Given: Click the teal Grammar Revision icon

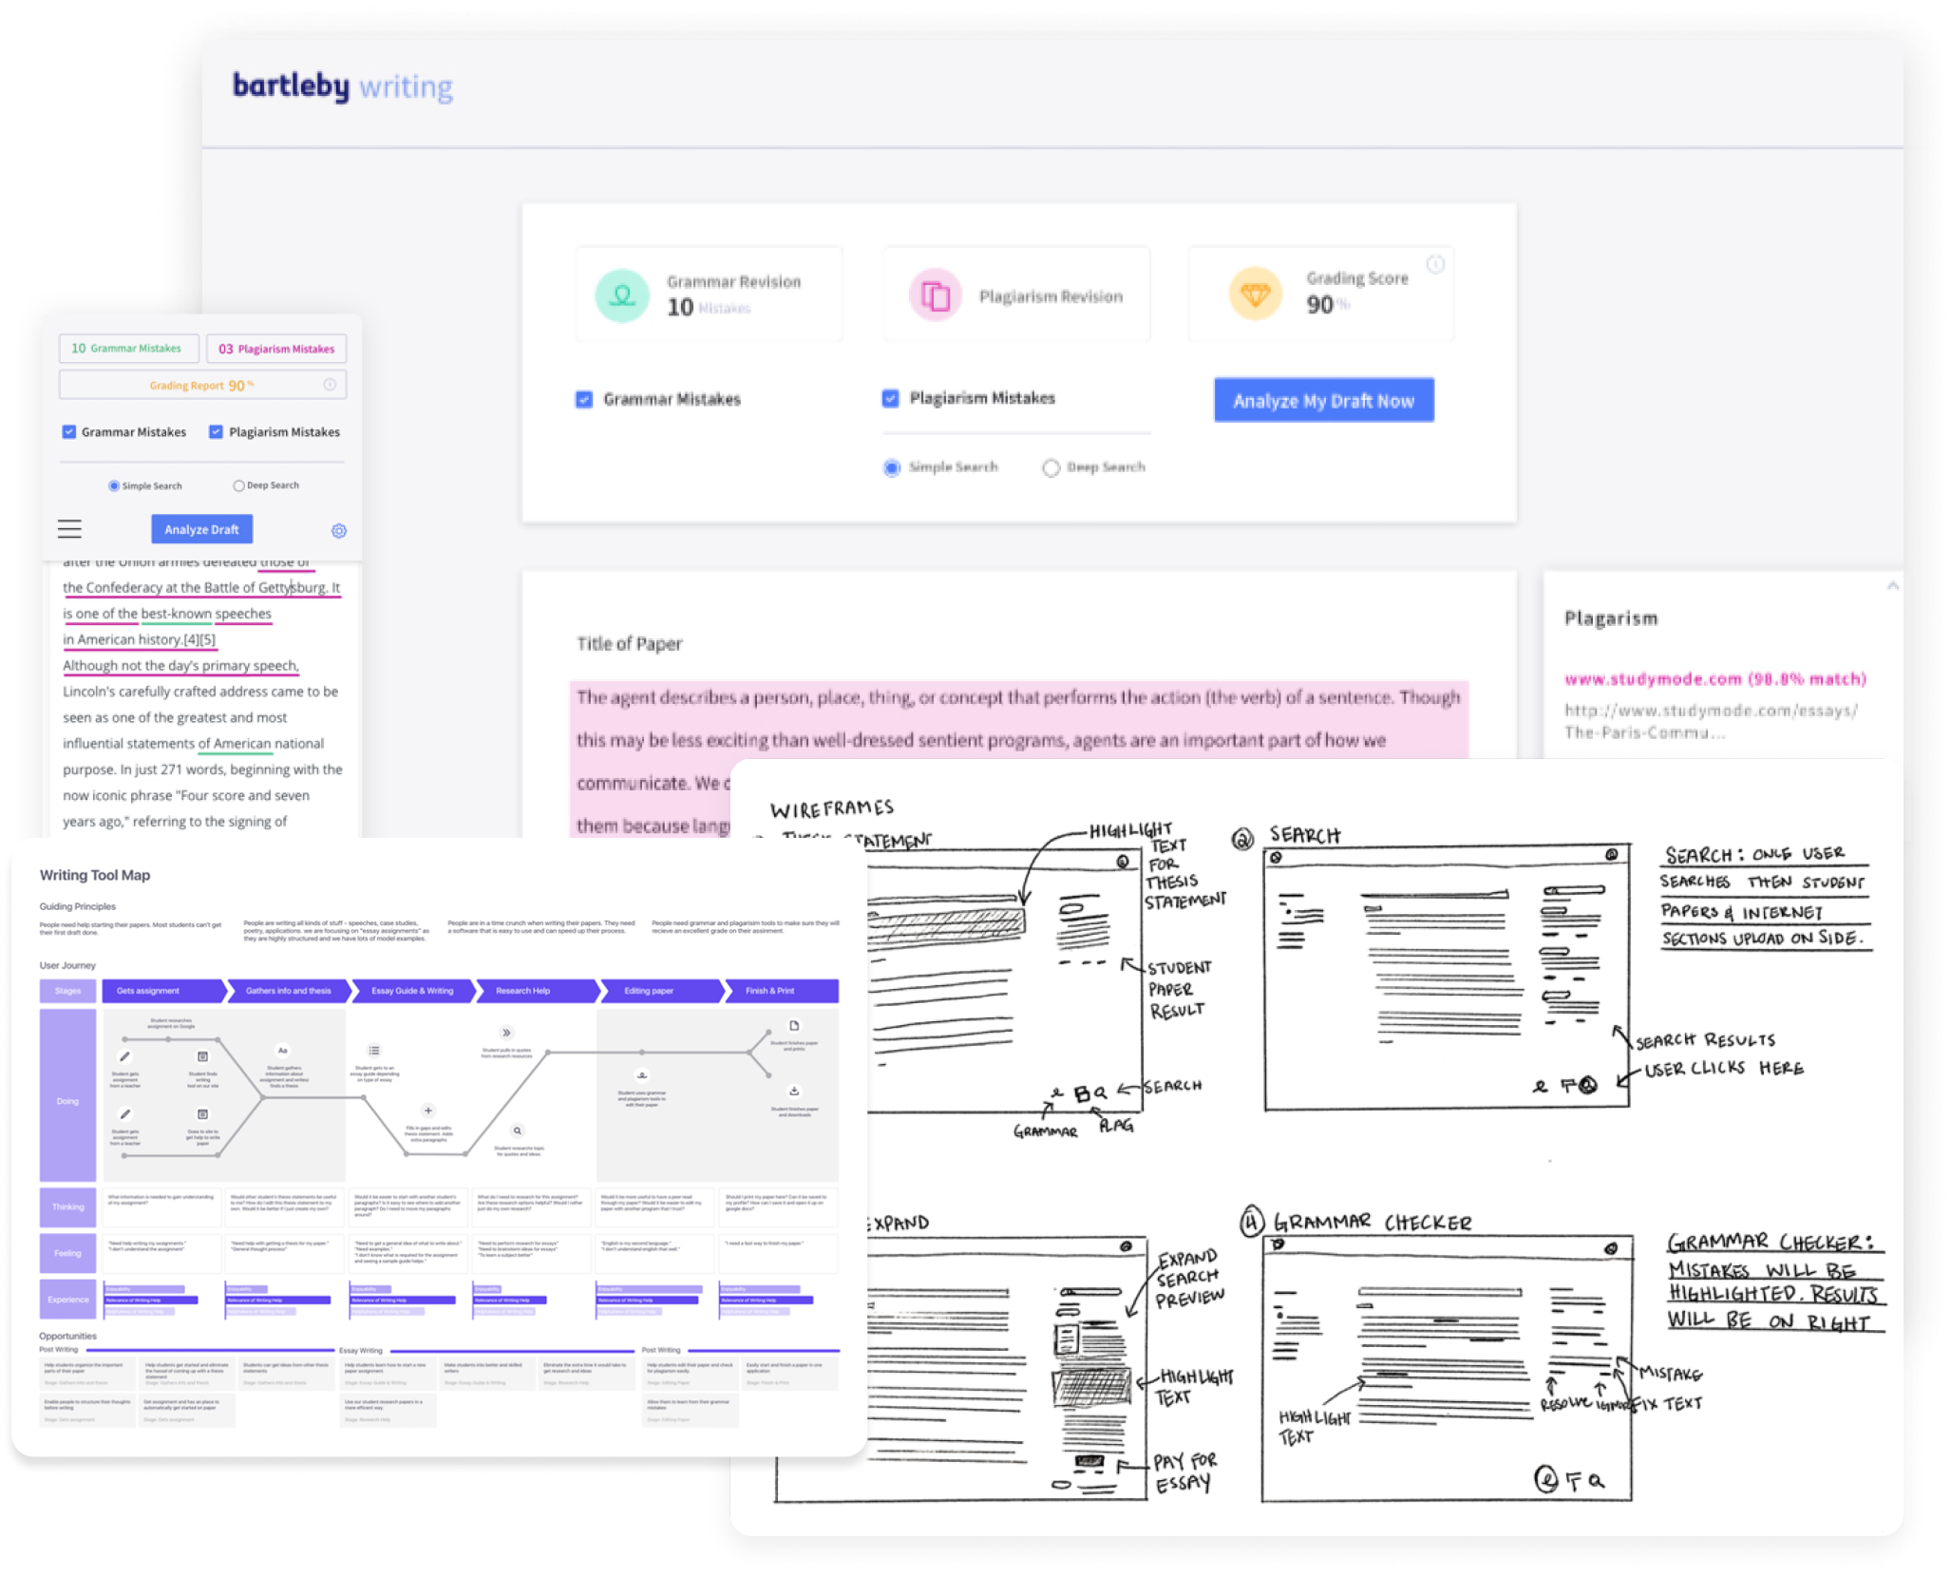Looking at the screenshot, I should (x=622, y=295).
